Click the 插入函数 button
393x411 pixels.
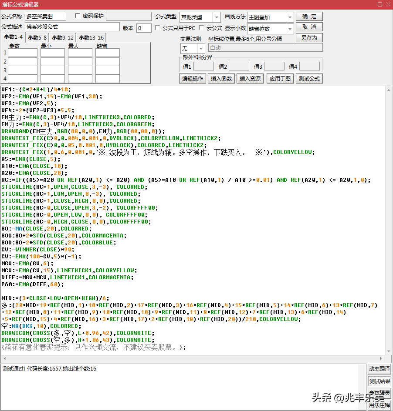tap(221, 78)
